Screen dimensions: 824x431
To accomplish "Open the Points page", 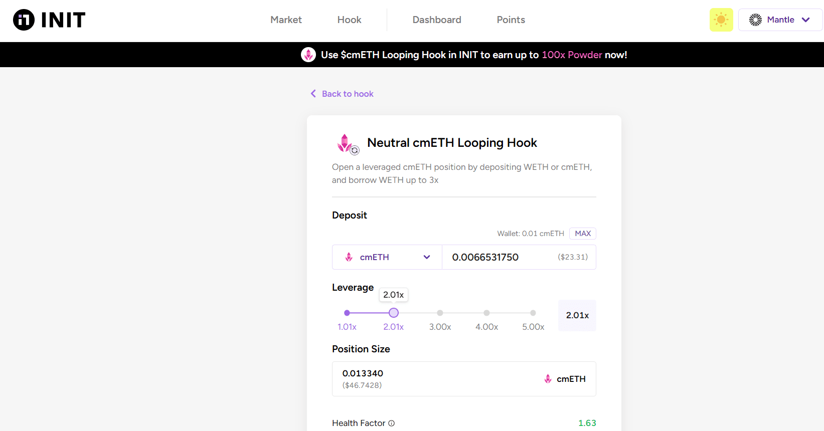I will coord(511,20).
